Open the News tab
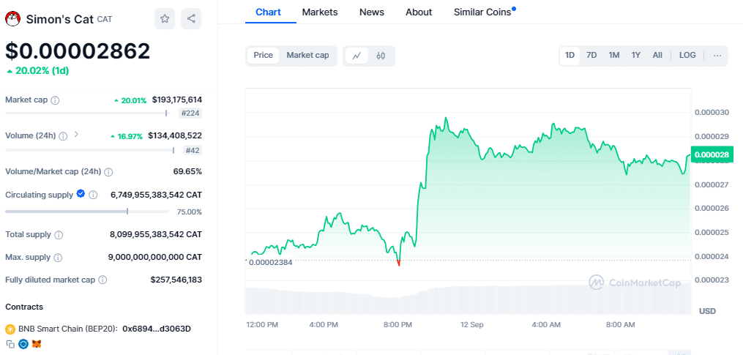 372,12
